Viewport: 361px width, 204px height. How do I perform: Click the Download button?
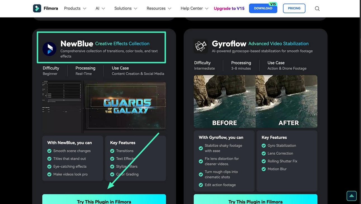tap(263, 8)
